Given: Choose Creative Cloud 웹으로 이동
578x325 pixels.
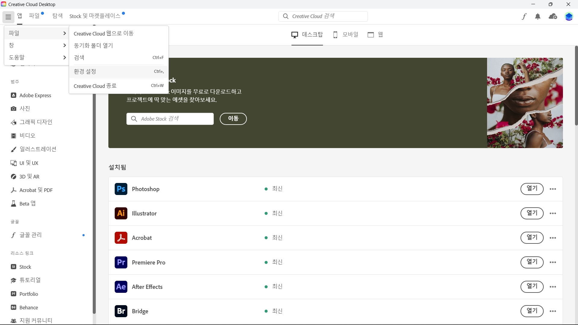Looking at the screenshot, I should click(x=119, y=33).
